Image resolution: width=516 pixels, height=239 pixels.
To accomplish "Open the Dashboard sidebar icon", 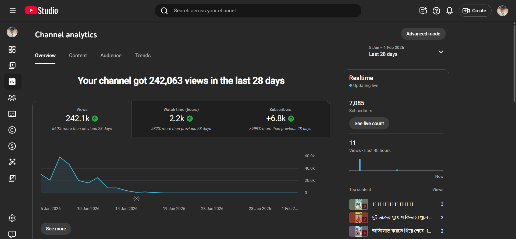I will [12, 49].
